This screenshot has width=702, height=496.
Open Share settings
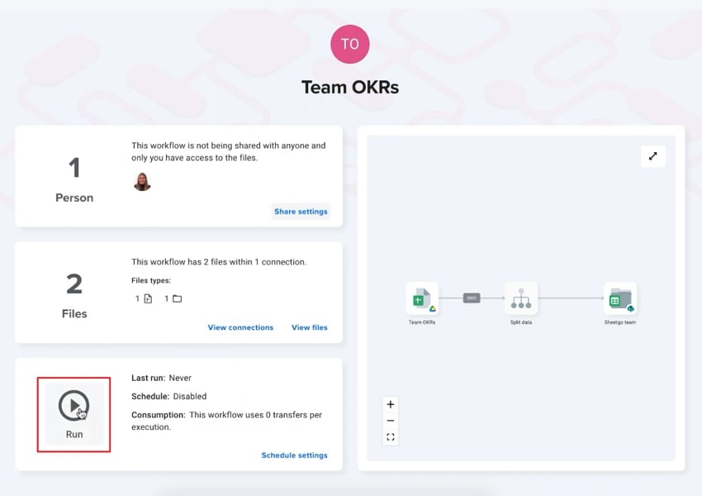coord(301,212)
